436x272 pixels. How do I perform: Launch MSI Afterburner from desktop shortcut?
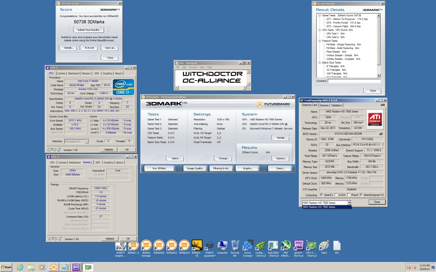click(x=286, y=245)
